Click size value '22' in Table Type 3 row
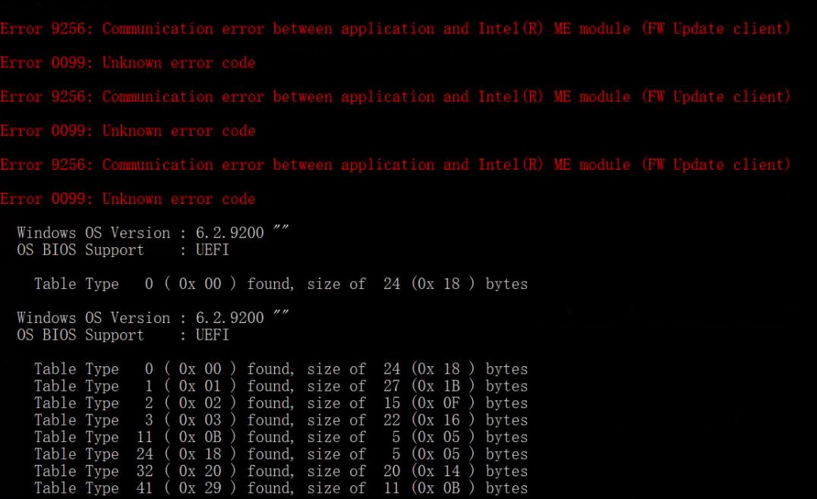The height and width of the screenshot is (499, 817). click(x=391, y=420)
